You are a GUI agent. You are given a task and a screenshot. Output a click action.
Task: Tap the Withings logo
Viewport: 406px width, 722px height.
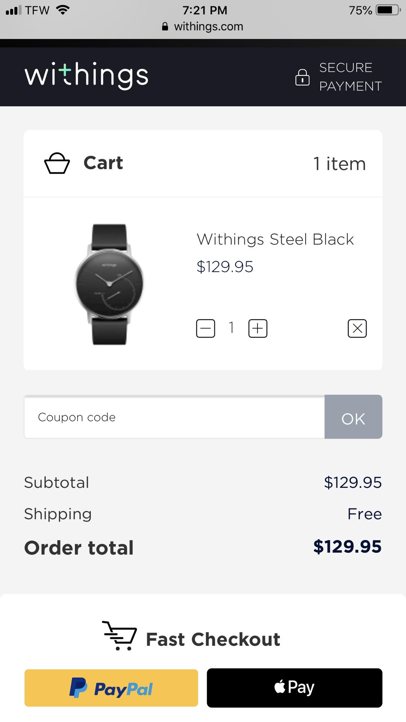[x=86, y=76]
